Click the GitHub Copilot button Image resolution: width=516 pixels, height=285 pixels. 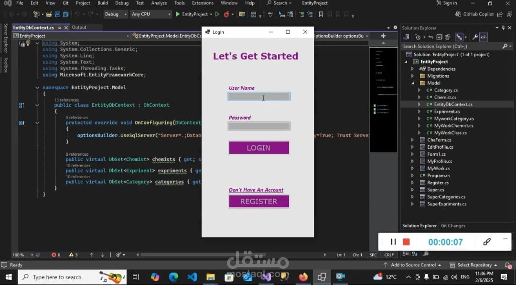[x=474, y=14]
